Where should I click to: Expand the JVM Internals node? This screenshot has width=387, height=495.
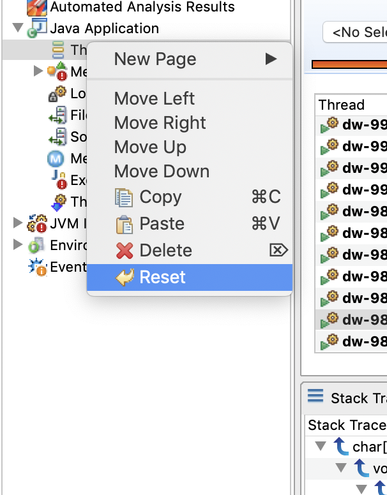click(18, 223)
